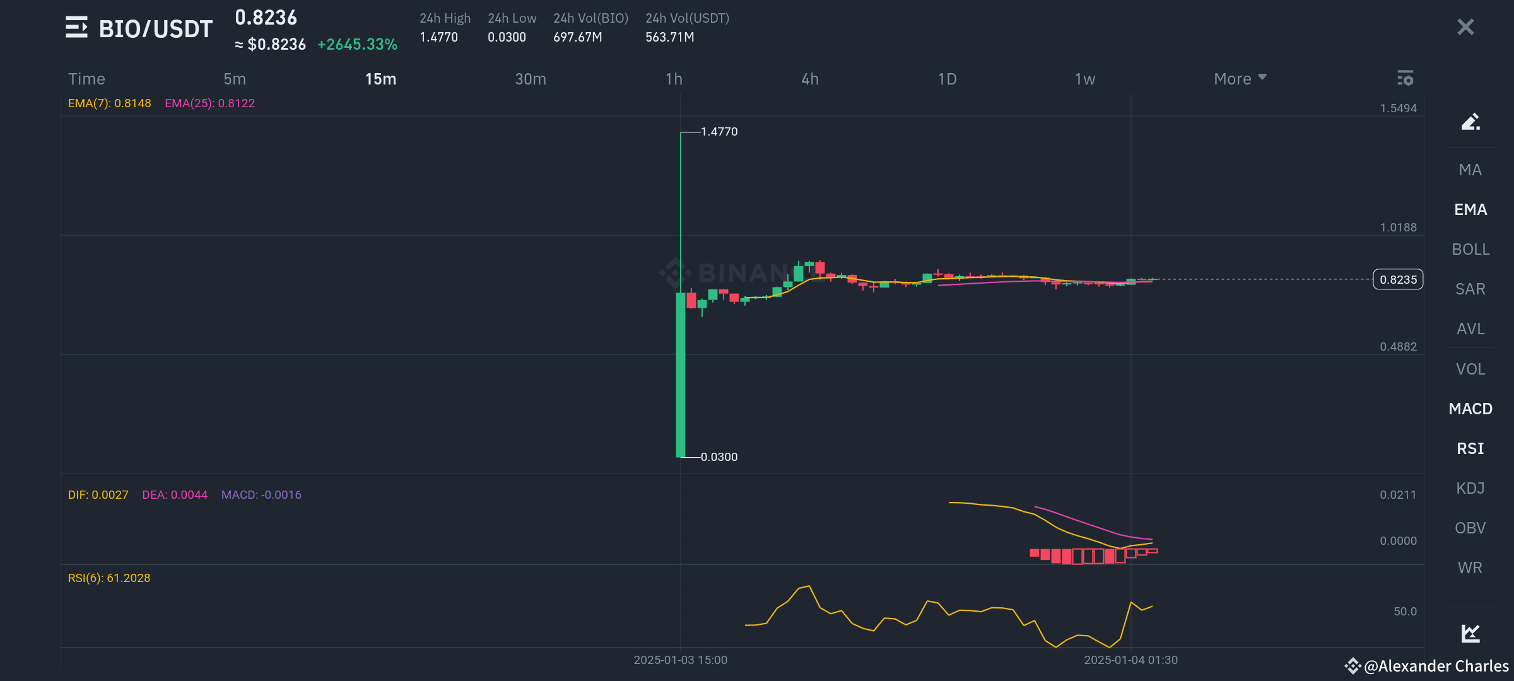1514x681 pixels.
Task: Enable the WR indicator
Action: tap(1470, 567)
